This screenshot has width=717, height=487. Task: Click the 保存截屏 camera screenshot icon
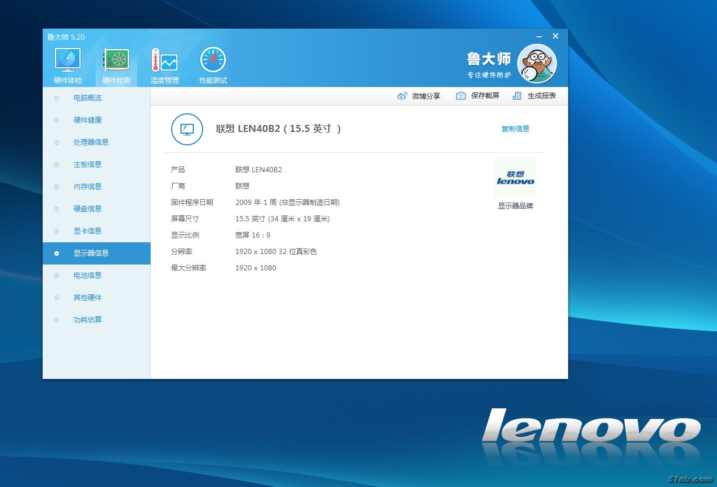pyautogui.click(x=461, y=96)
